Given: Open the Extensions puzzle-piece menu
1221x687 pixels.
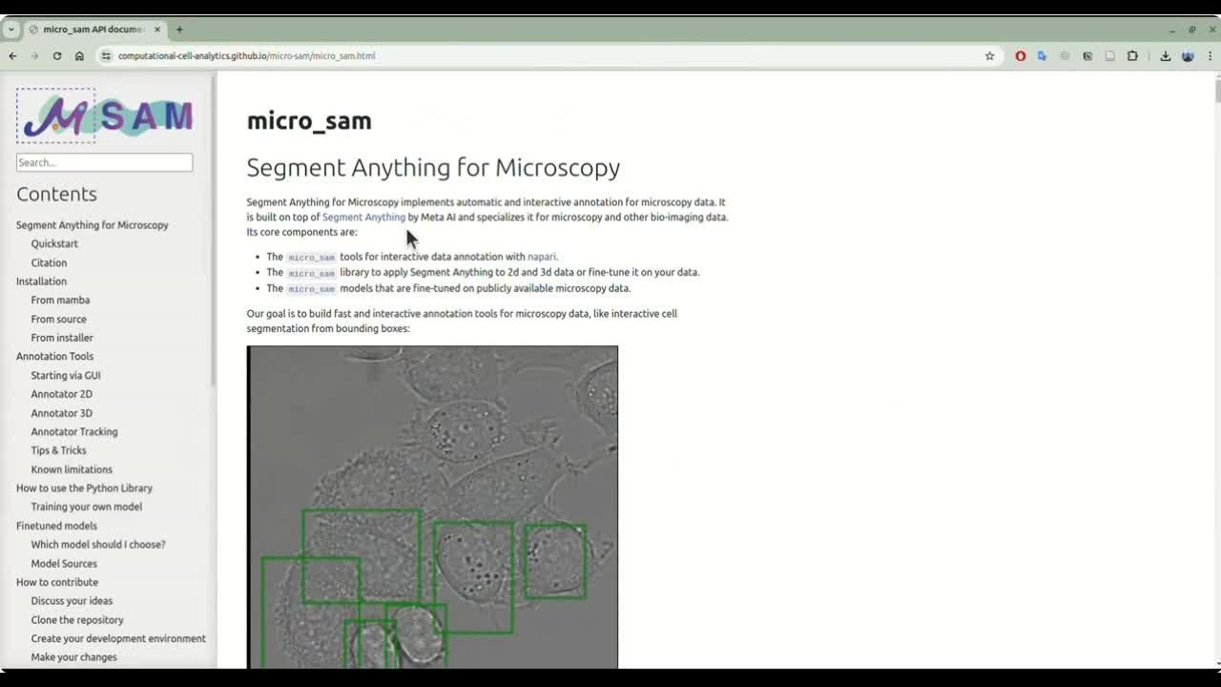Looking at the screenshot, I should (1132, 56).
